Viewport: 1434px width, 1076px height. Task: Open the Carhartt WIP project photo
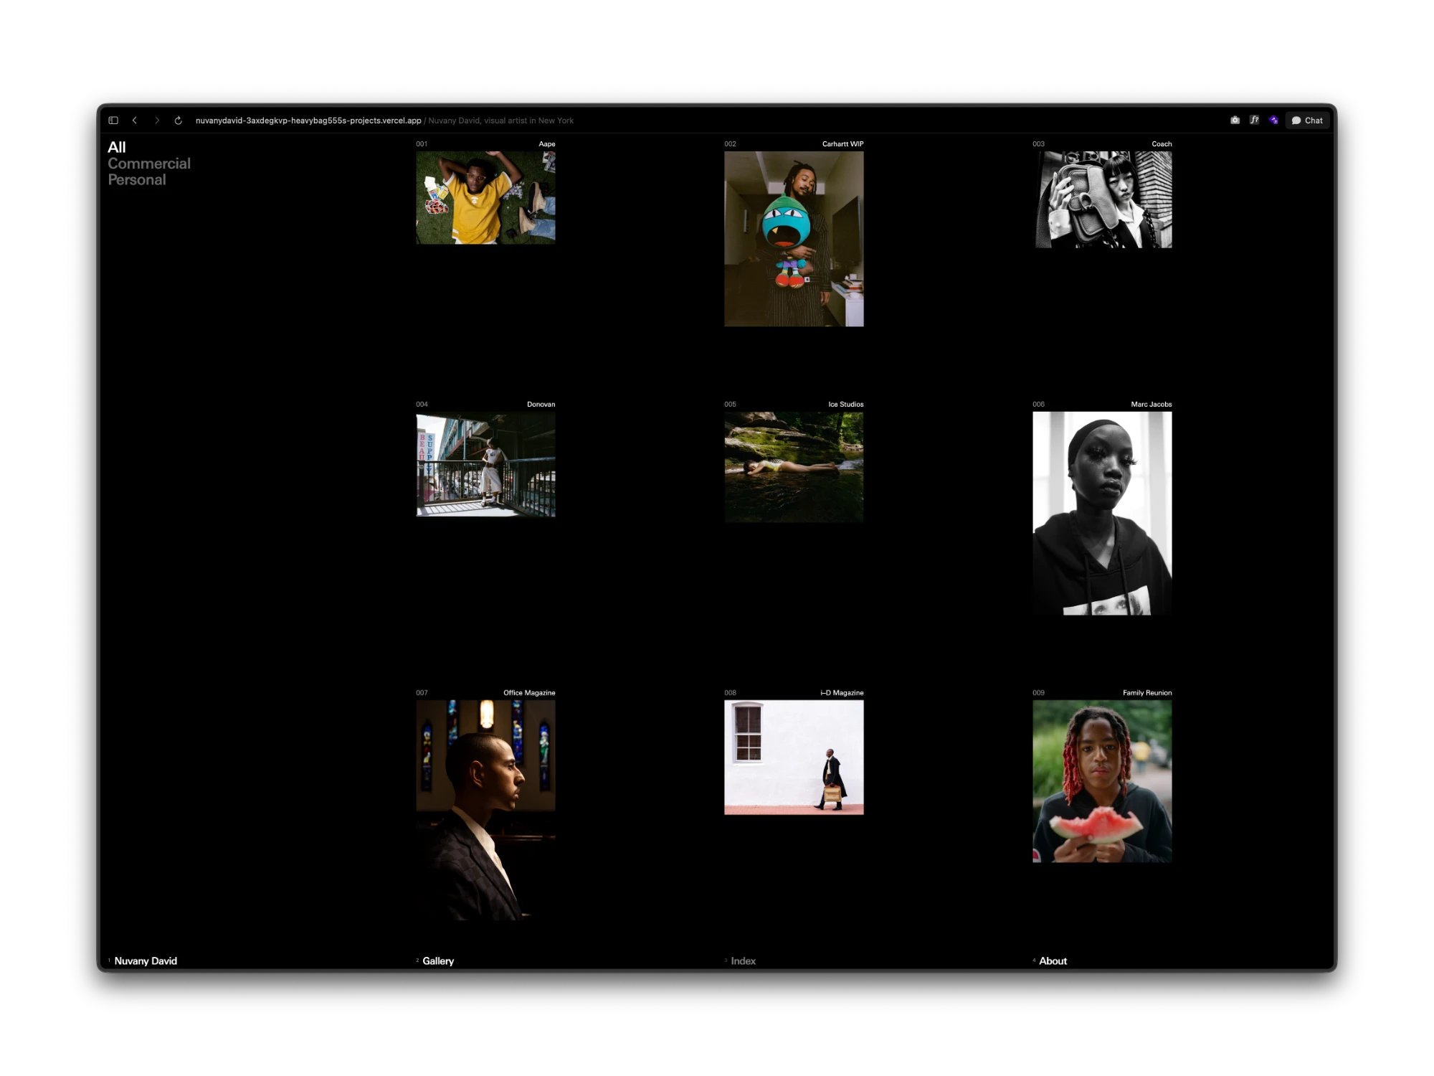click(794, 239)
